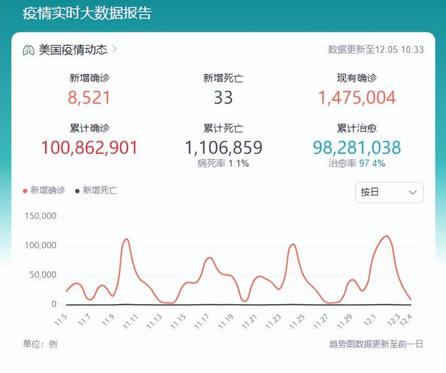Click the dropdown arrow in 按日 selector
446x373 pixels.
(412, 193)
